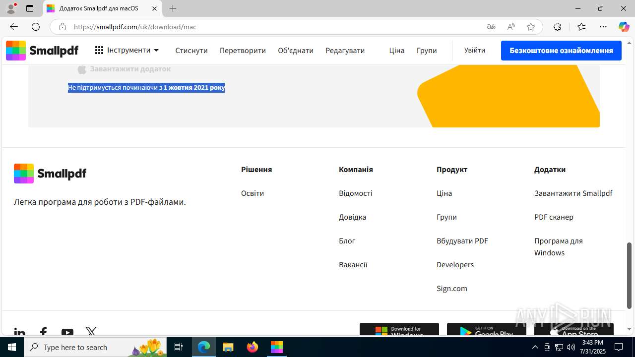The width and height of the screenshot is (635, 357).
Task: Click the translate page icon
Action: [491, 27]
